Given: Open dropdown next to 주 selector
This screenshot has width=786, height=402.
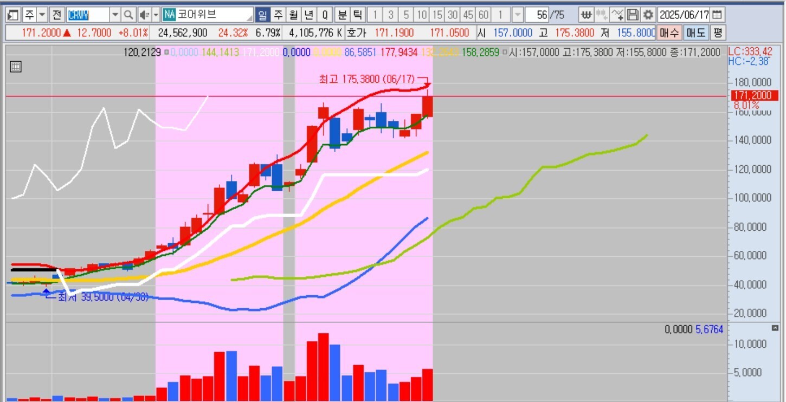Looking at the screenshot, I should (x=42, y=15).
